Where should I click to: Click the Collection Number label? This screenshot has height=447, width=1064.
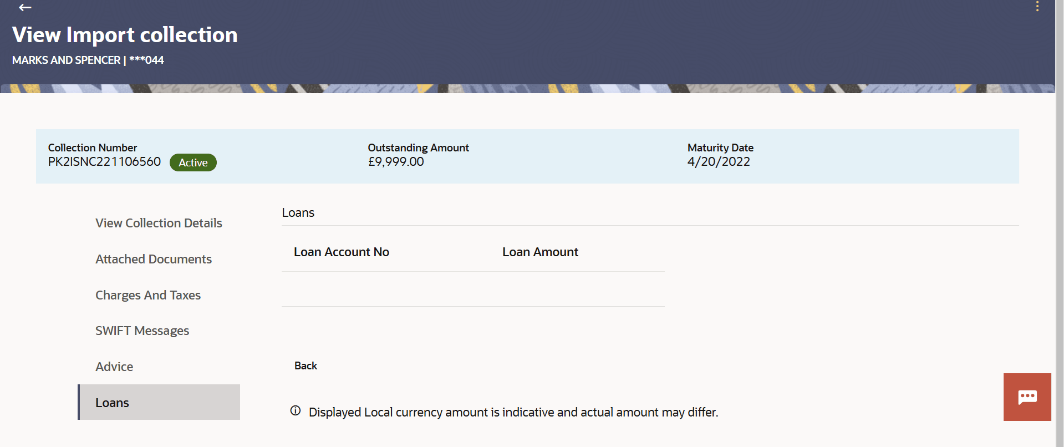(93, 148)
